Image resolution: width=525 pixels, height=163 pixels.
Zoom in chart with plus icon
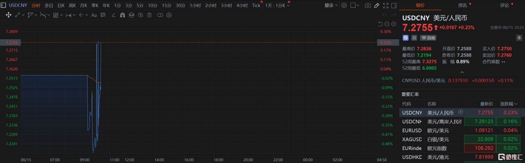tap(393, 24)
